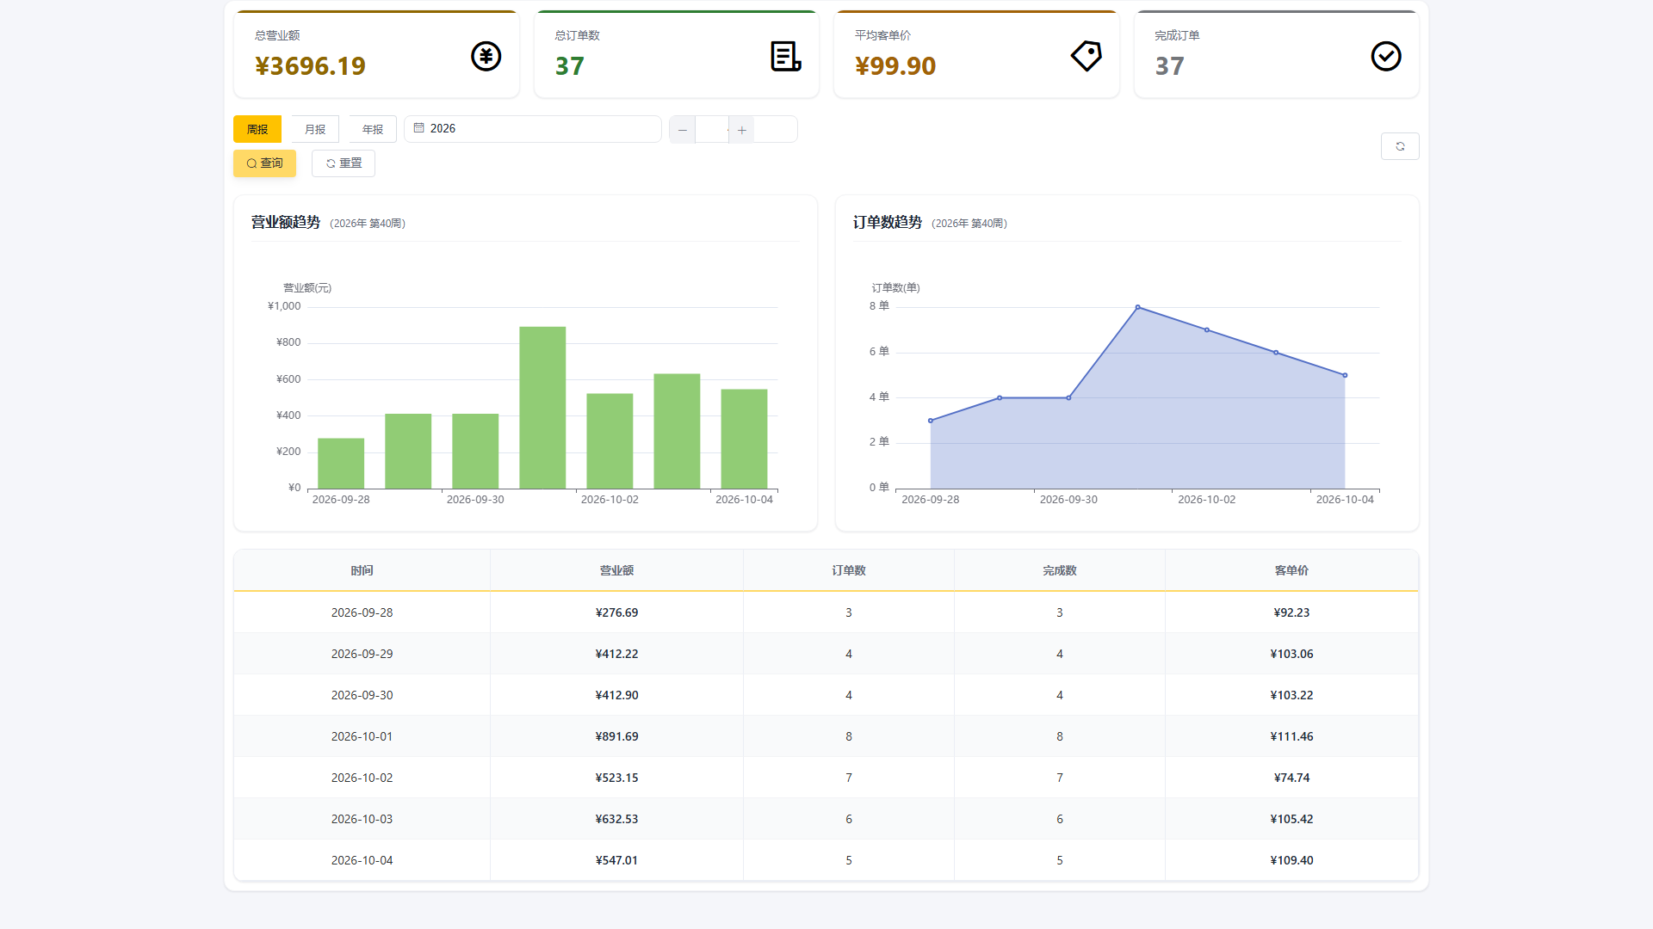Click the price tag icon in 平均客单价 card
This screenshot has height=929, width=1653.
[1086, 57]
